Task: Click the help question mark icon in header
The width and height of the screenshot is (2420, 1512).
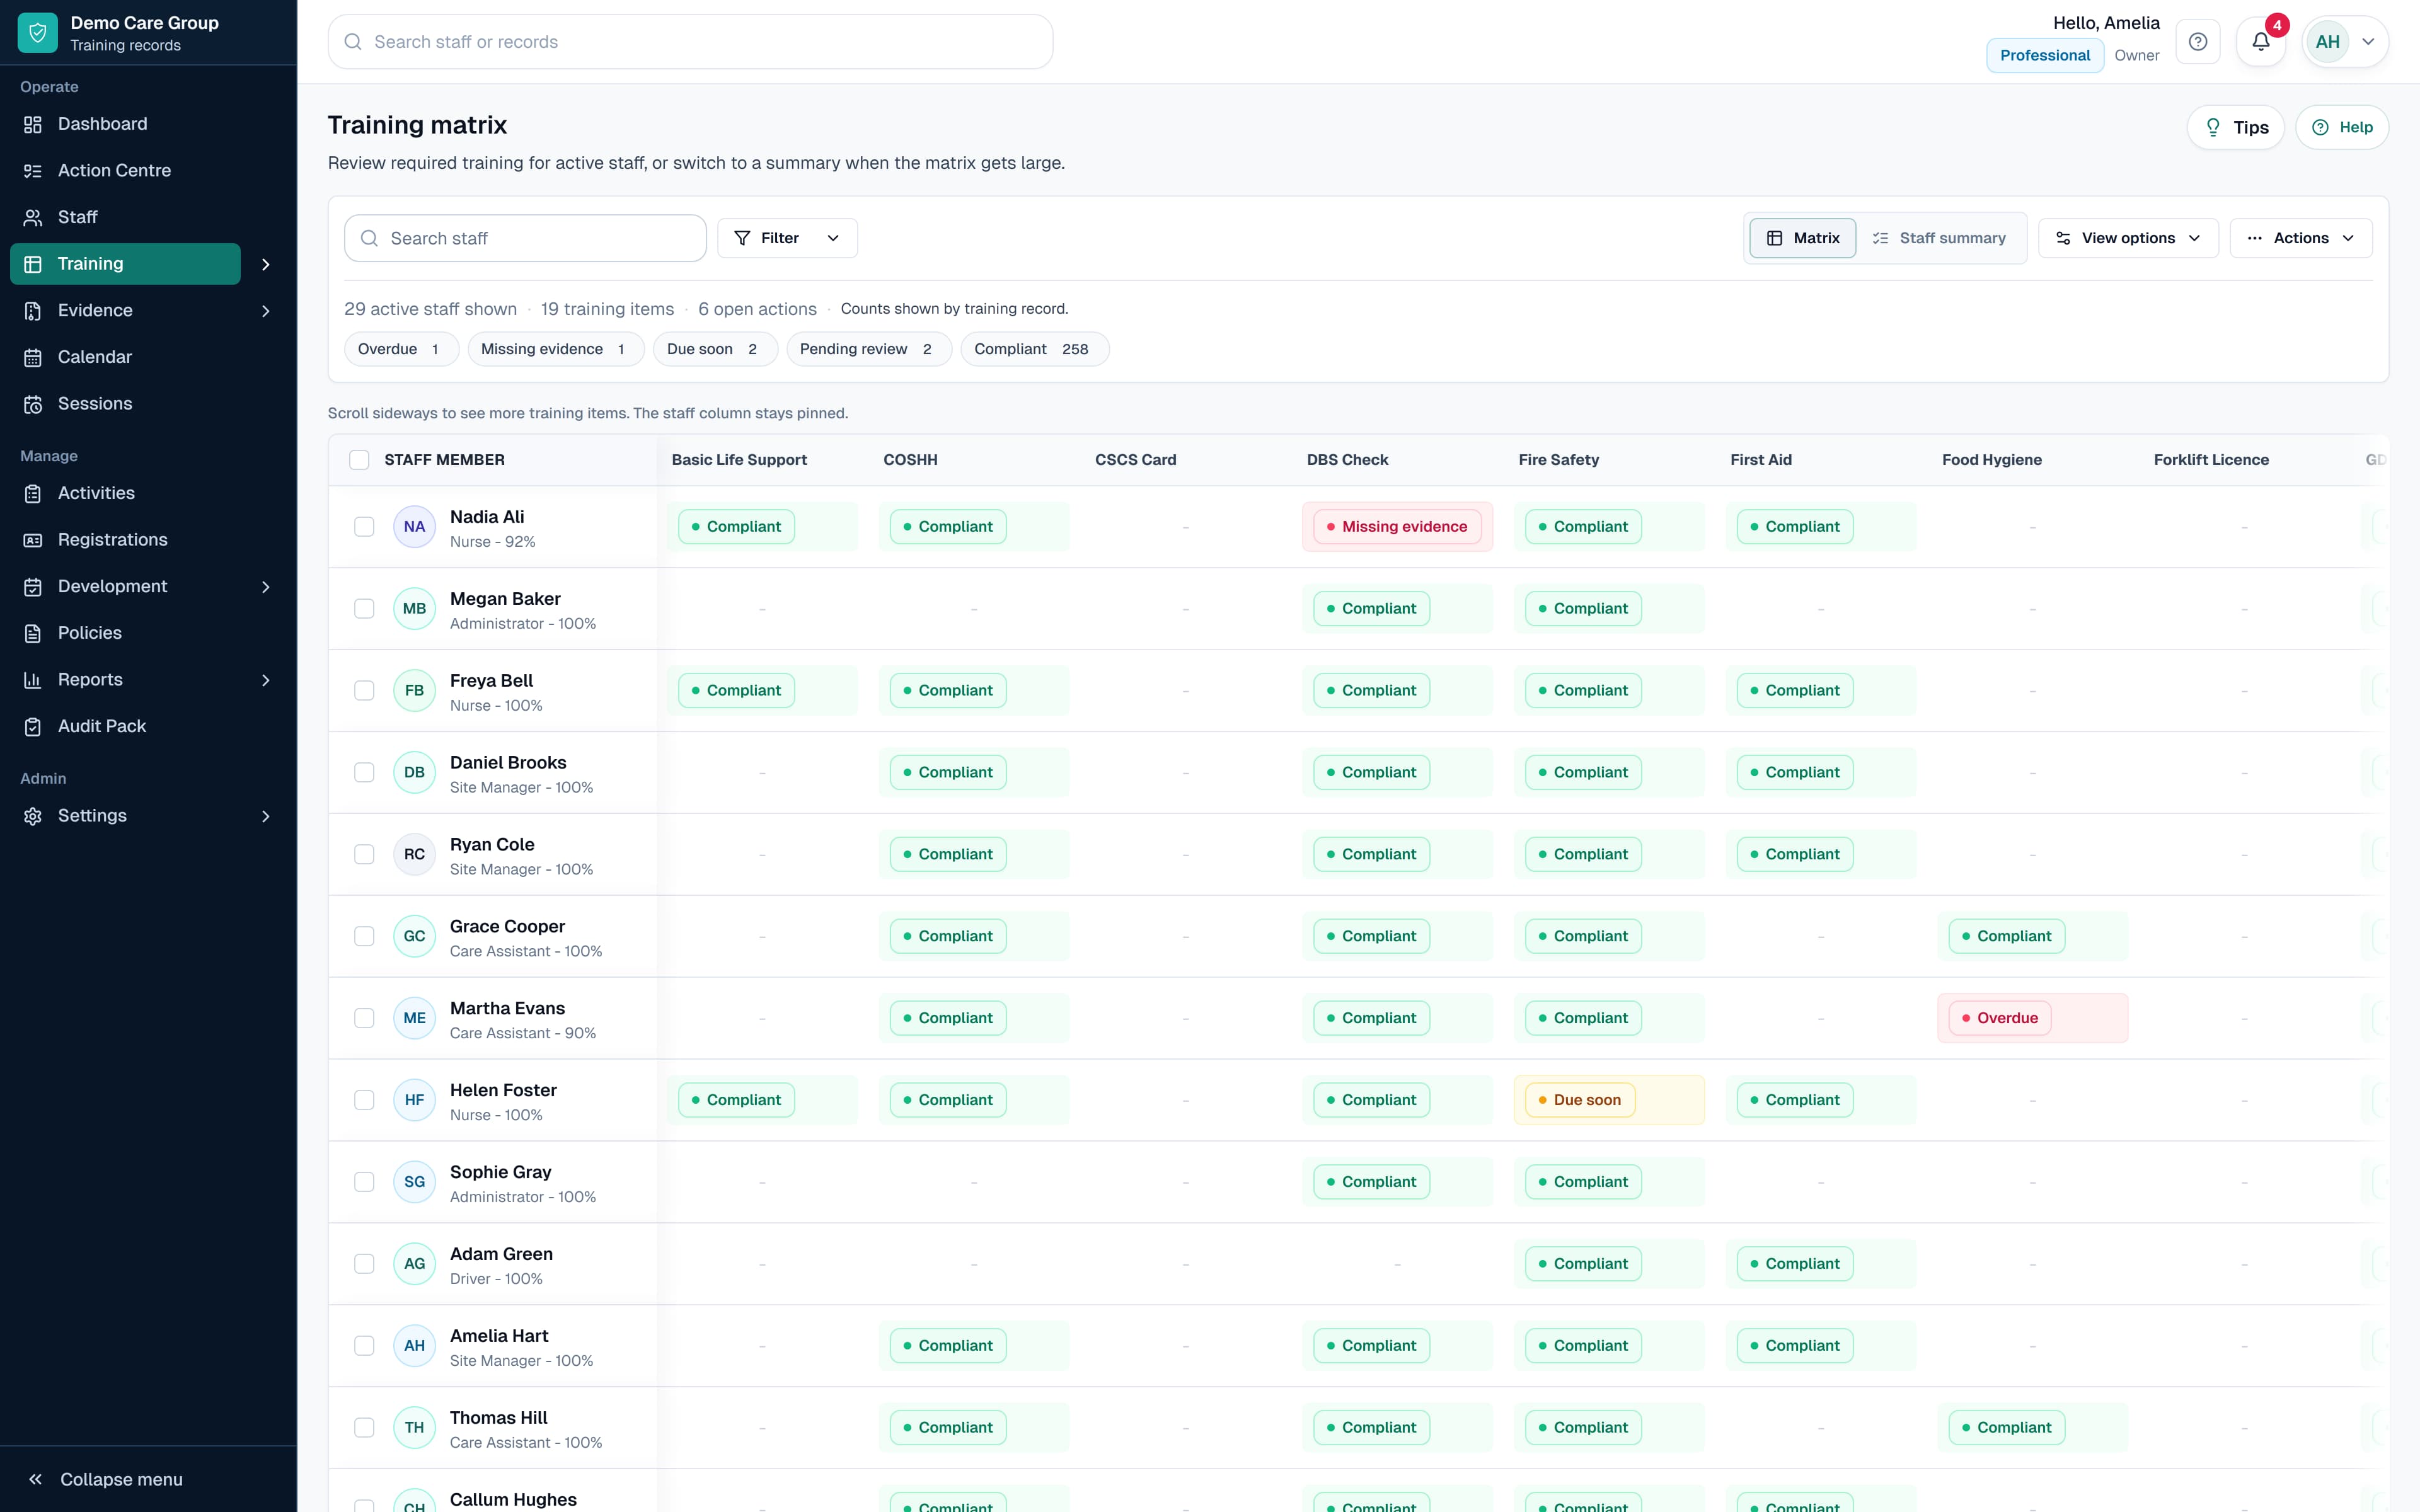Action: tap(2198, 42)
